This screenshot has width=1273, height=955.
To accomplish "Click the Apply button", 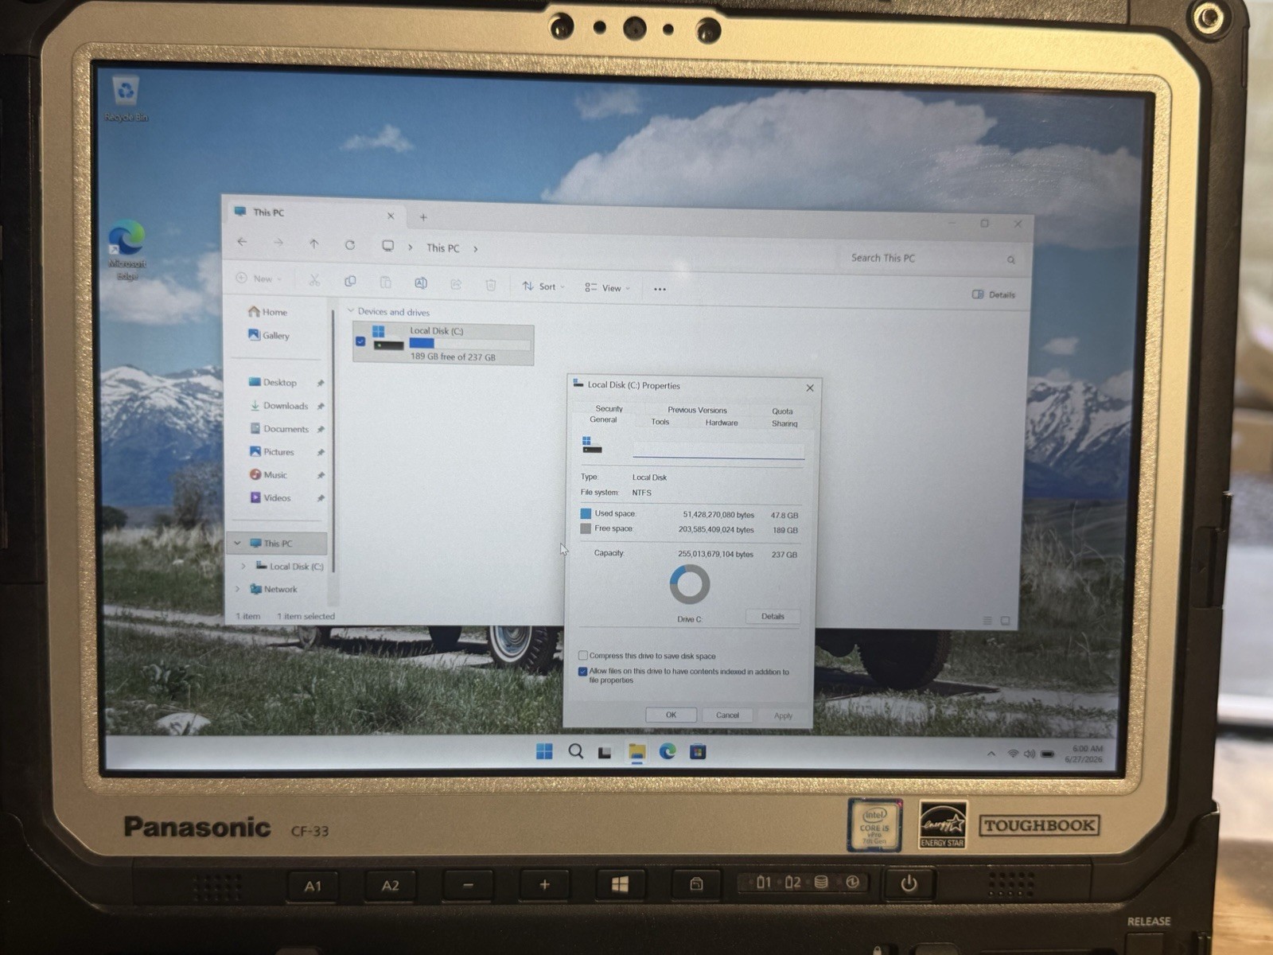I will (783, 715).
